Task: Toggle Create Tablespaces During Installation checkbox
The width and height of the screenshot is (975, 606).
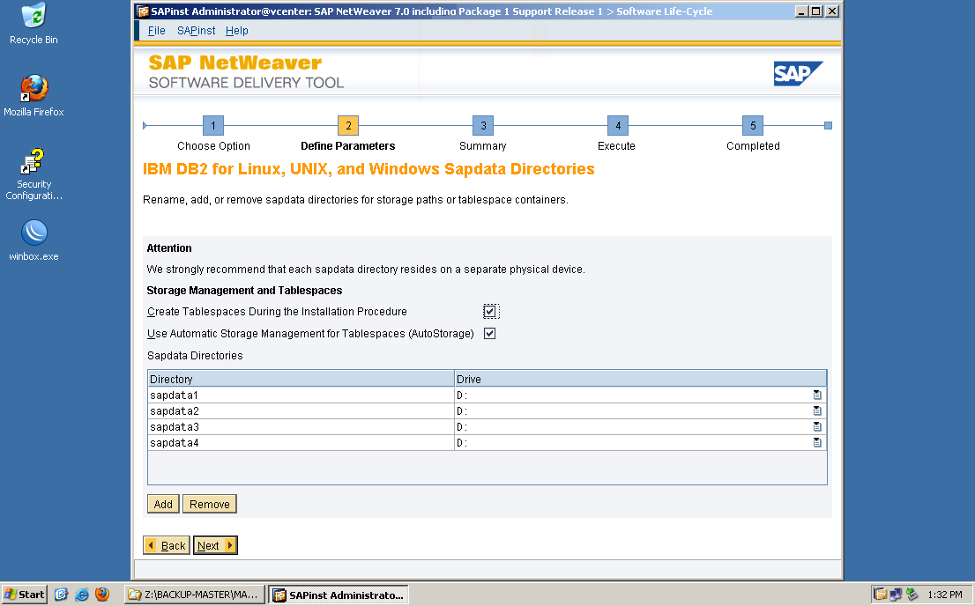Action: point(491,312)
